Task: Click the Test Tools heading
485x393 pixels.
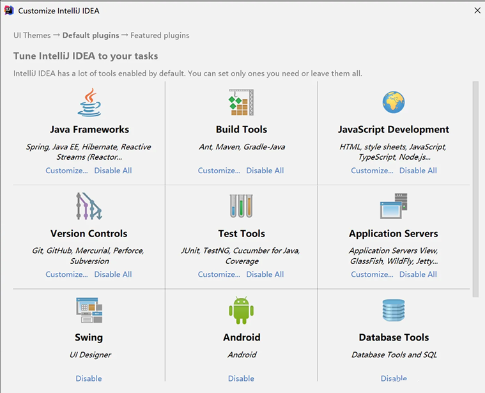Action: pos(242,233)
